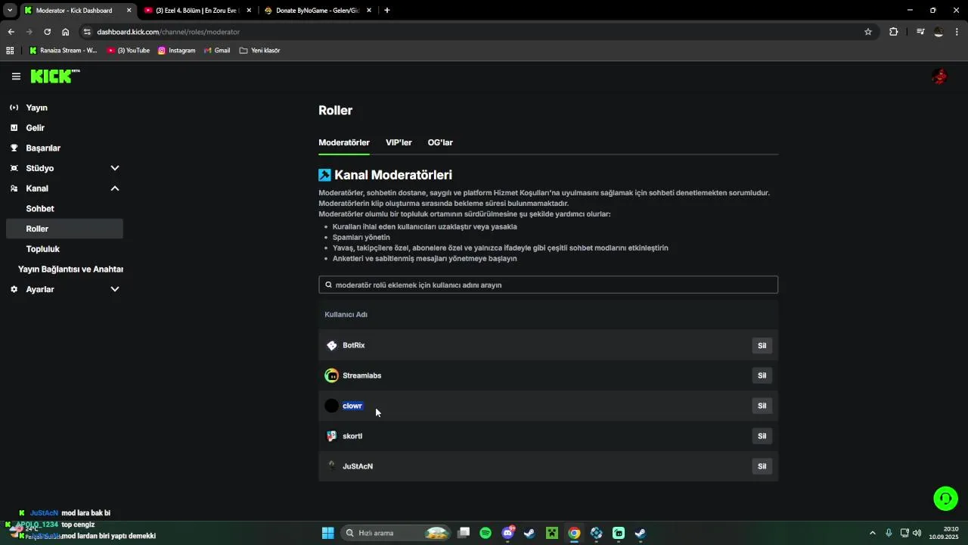Close the Moderator - Kick Dashboard tab
Screen dimensions: 968x545
point(129,11)
